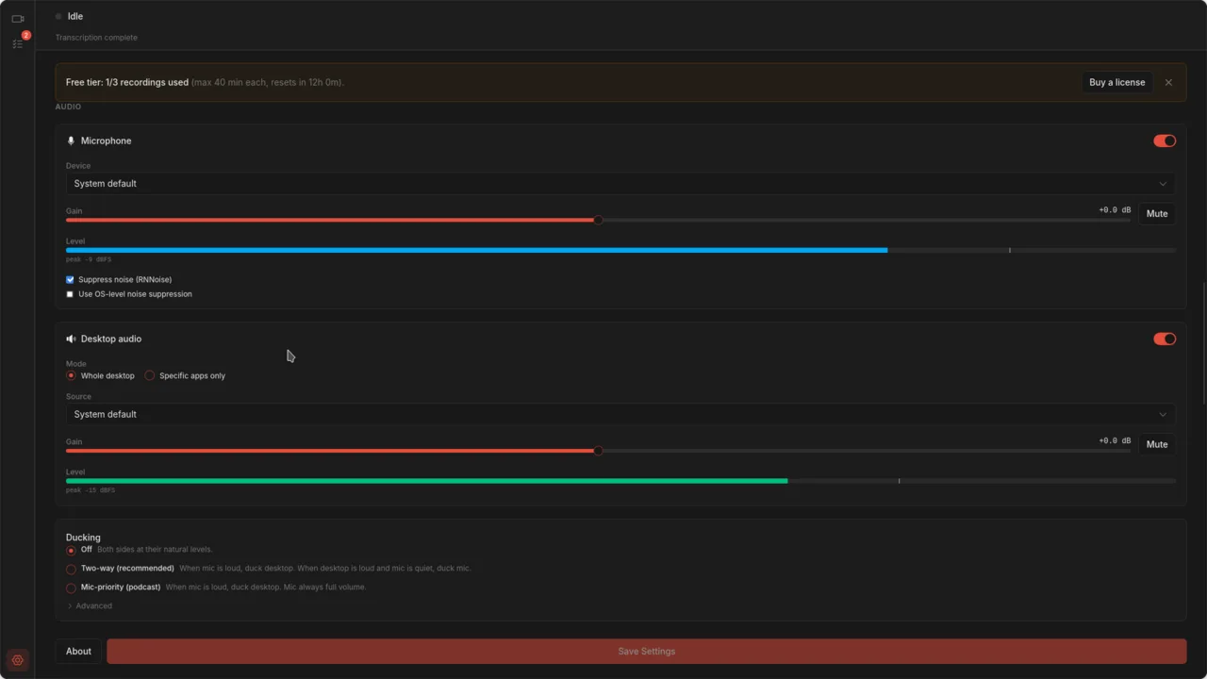This screenshot has width=1207, height=679.
Task: Mute the desktop audio
Action: pyautogui.click(x=1157, y=444)
